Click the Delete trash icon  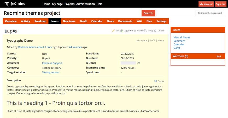155,31
